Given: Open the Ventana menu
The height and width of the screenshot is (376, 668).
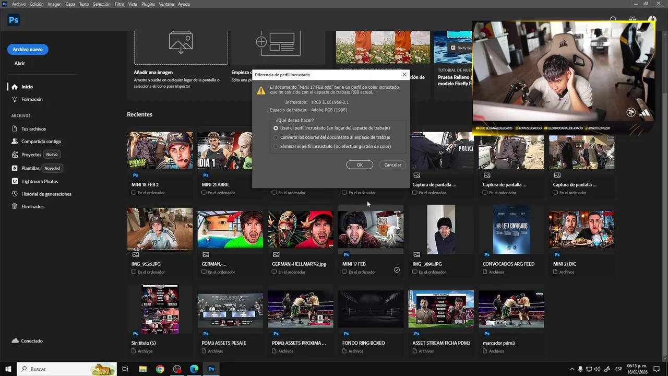Looking at the screenshot, I should click(x=166, y=4).
